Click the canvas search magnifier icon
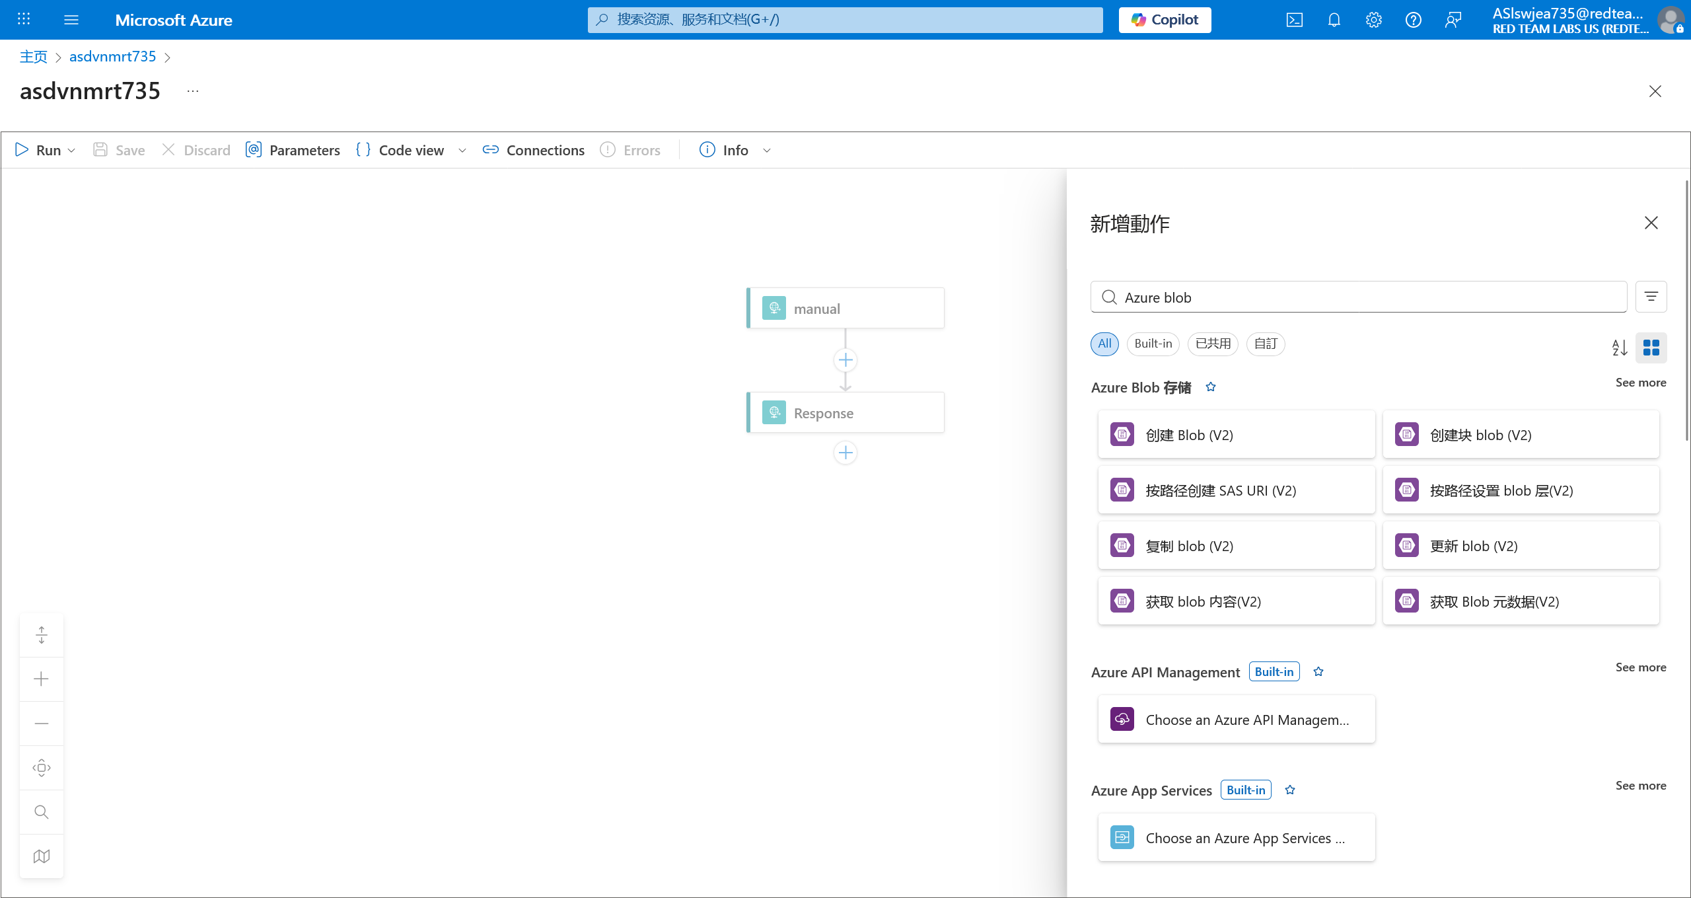This screenshot has height=898, width=1691. 42,811
